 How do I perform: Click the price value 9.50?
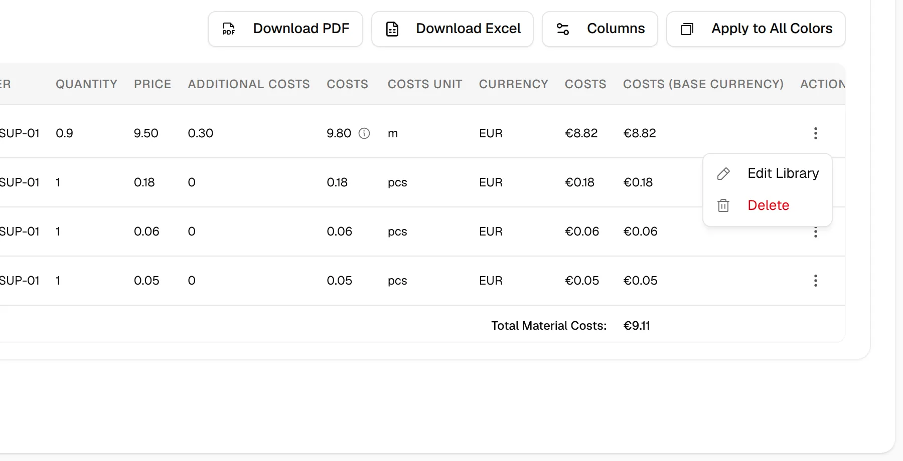tap(146, 133)
